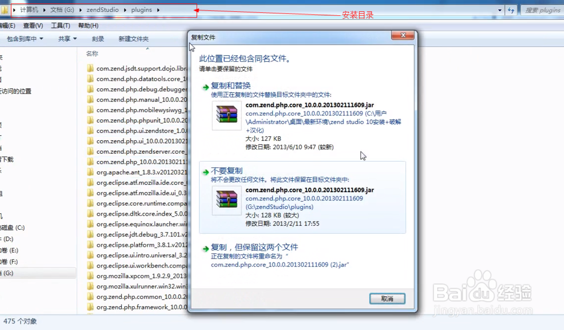The height and width of the screenshot is (330, 564).
Task: Click folder icon of org.eclipse.equinox.launcher
Action: click(90, 224)
